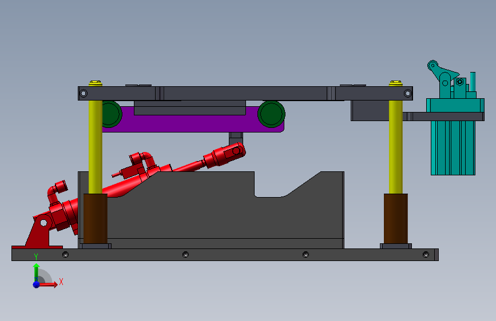Viewport: 496px width, 321px height.
Task: Click the right end hole on top plate
Action: click(x=408, y=94)
